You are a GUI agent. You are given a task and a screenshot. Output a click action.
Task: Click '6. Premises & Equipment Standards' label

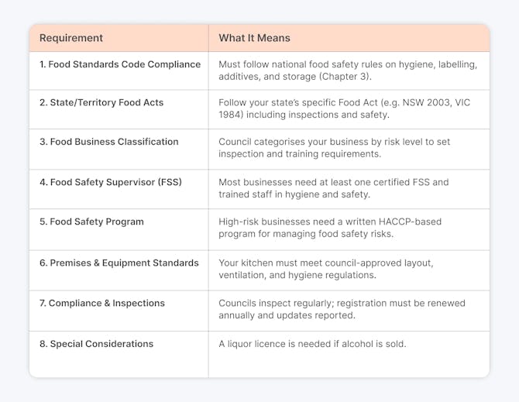click(x=119, y=263)
